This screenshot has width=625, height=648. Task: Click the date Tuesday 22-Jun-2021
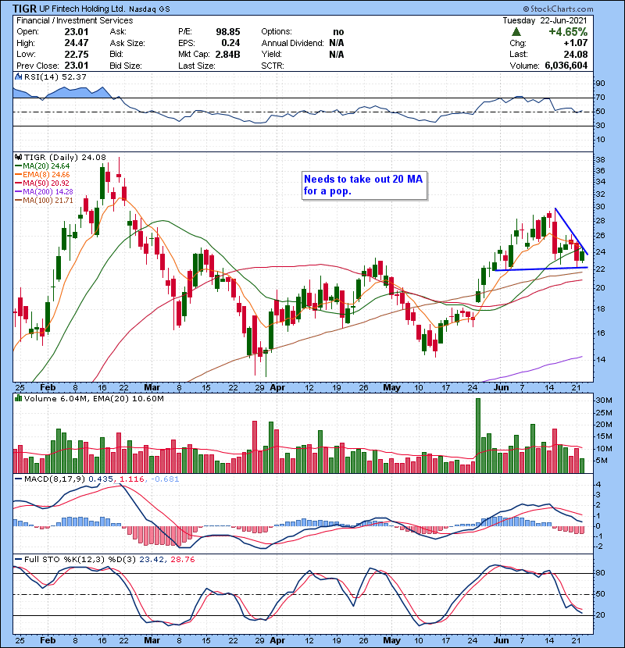tap(545, 20)
